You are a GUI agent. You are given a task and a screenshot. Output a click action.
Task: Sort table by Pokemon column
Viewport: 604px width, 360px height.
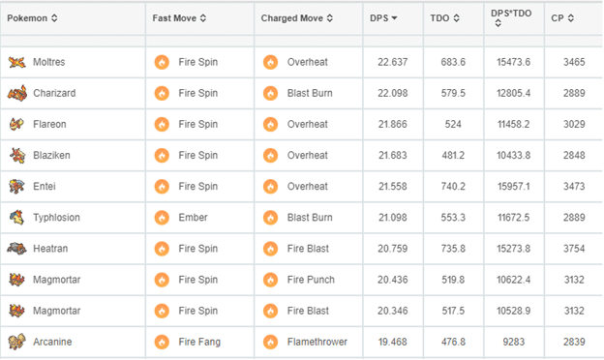(x=33, y=18)
